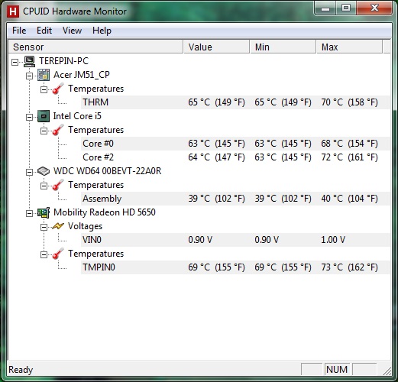This screenshot has width=398, height=382.
Task: Click the thermometer icon under Acer JM51_CP
Action: click(58, 89)
